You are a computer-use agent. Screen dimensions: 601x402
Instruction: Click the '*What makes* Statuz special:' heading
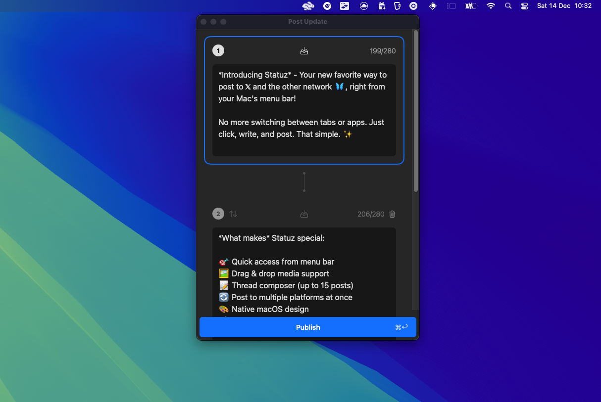pyautogui.click(x=271, y=238)
